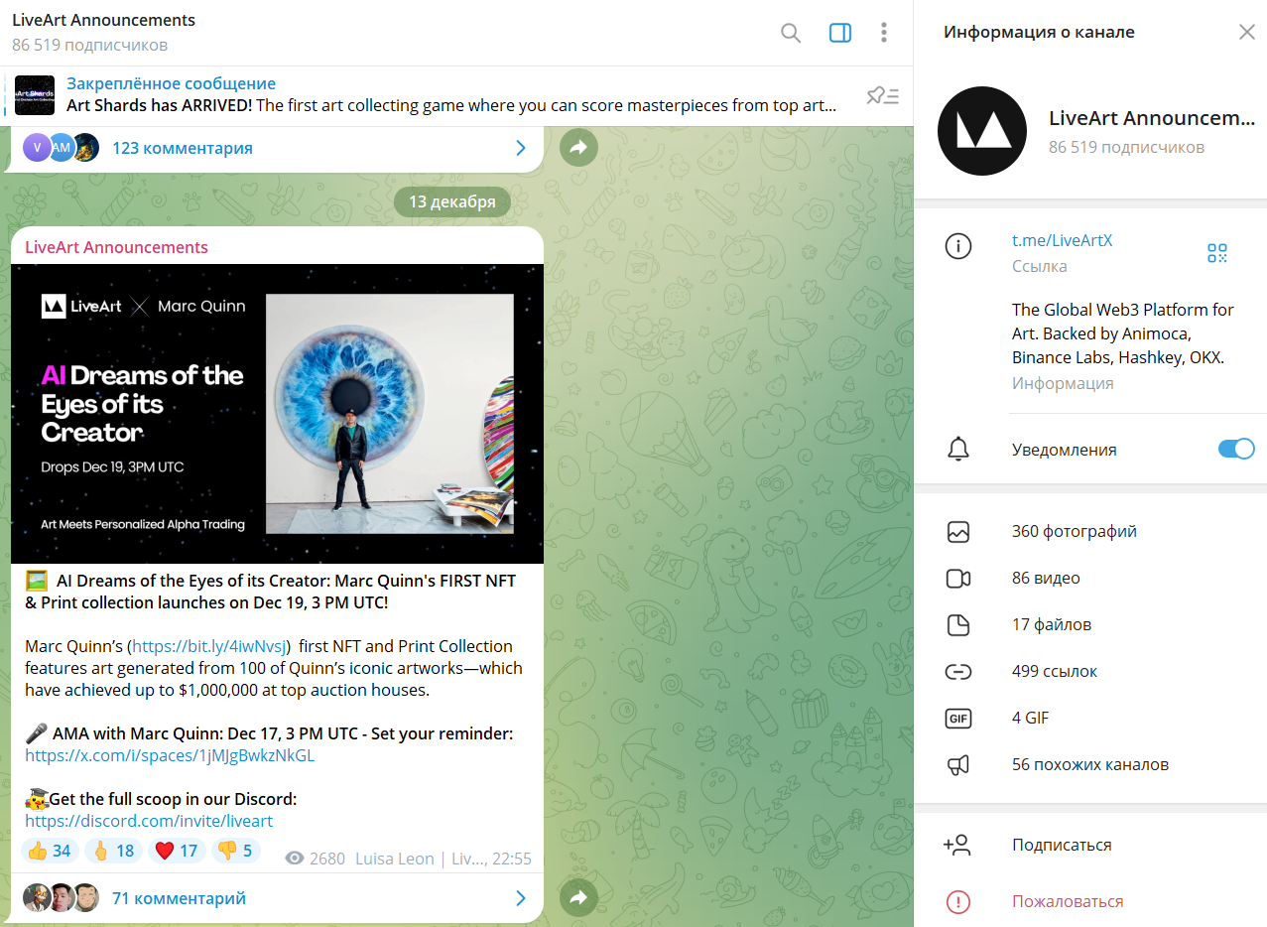
Task: React with the finger-up emoji (18)
Action: [113, 851]
